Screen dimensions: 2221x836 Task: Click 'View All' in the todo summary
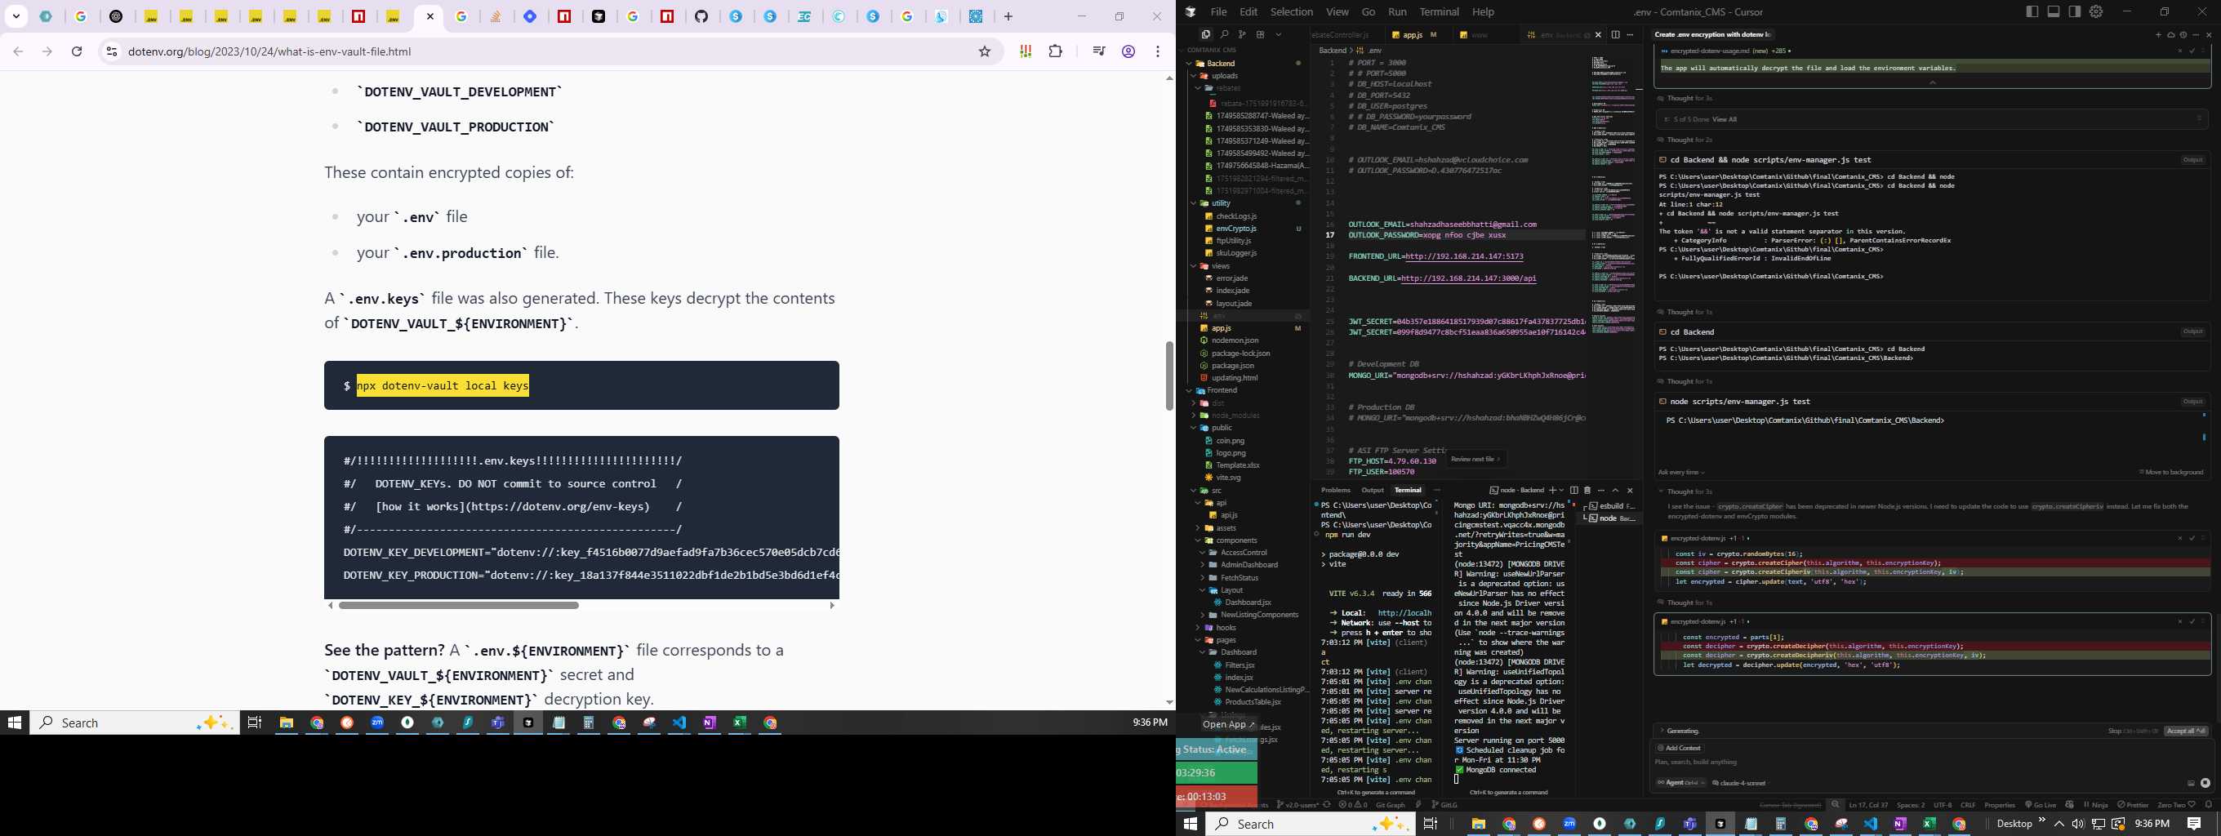point(1725,120)
